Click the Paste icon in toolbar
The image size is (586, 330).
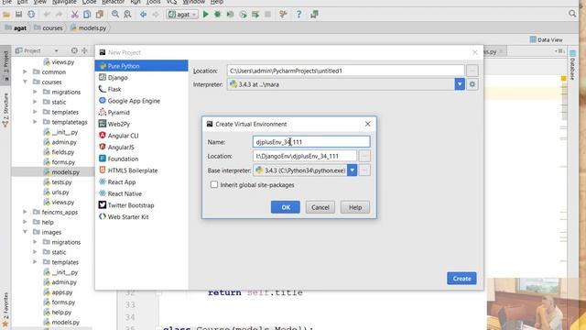click(100, 15)
